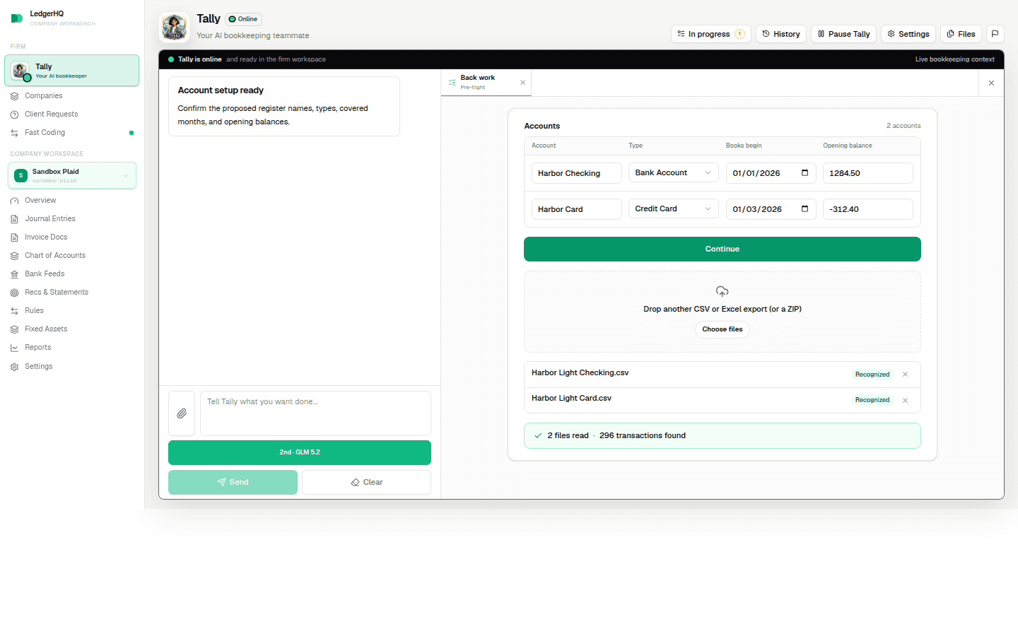Open the Credit Card type dropdown

click(673, 208)
